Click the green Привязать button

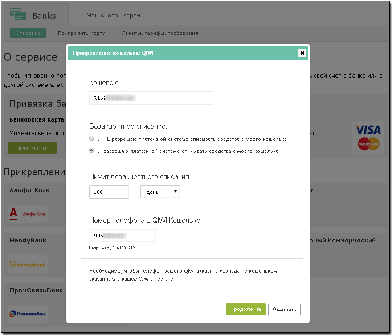click(x=32, y=148)
